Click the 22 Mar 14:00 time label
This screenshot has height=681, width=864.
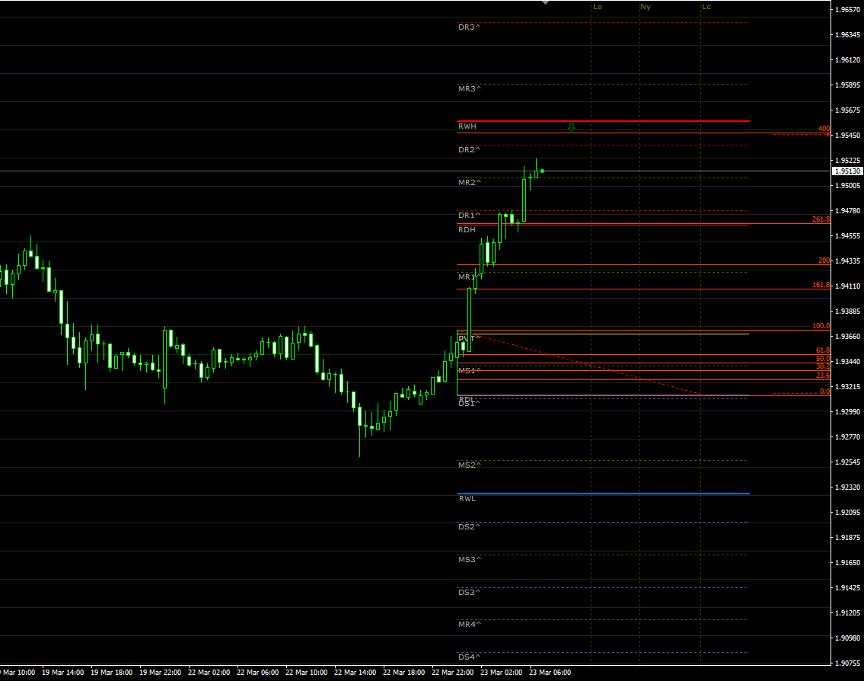point(355,673)
